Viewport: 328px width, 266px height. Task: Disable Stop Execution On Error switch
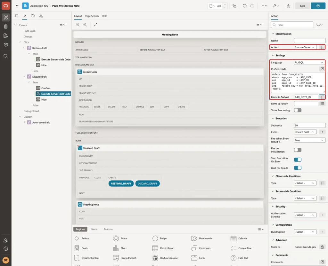click(x=298, y=160)
